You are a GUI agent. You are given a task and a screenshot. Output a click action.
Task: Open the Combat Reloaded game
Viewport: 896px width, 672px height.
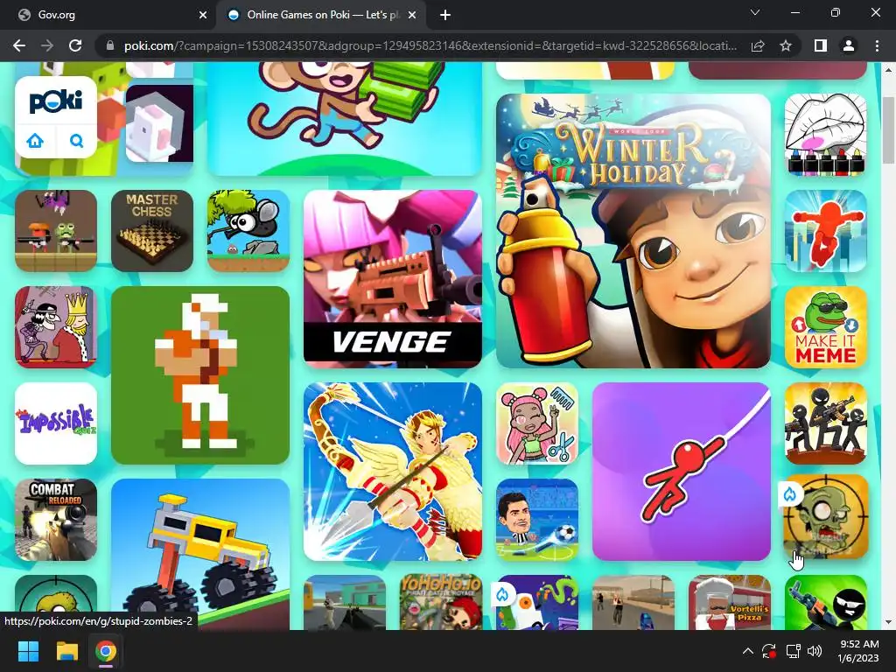pyautogui.click(x=56, y=520)
